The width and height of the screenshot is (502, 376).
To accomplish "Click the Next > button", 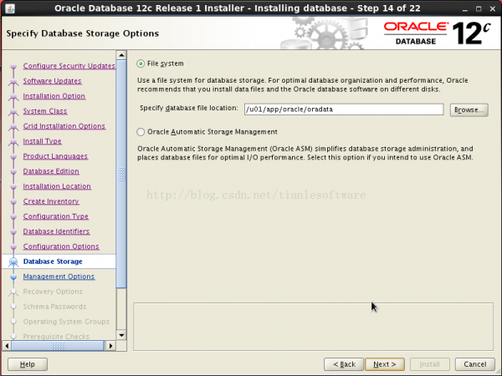I will click(x=385, y=364).
